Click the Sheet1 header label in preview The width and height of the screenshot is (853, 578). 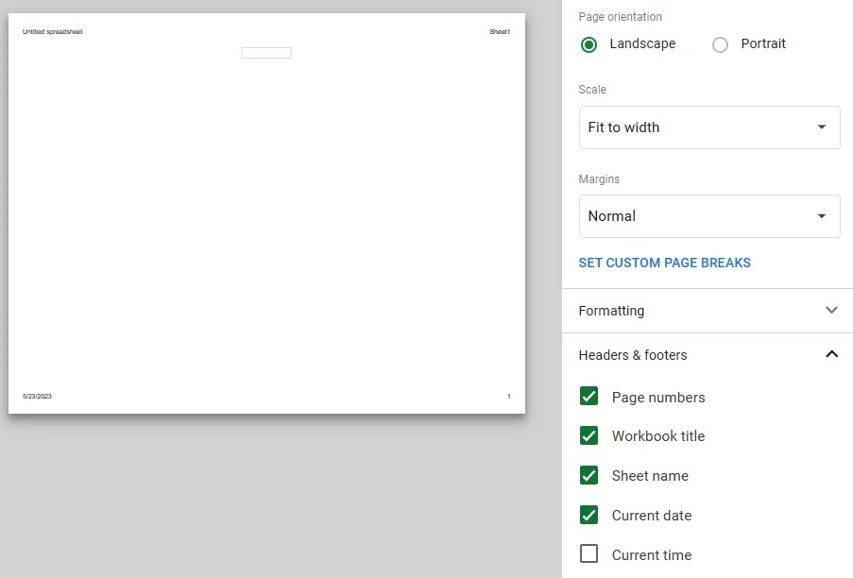click(x=500, y=31)
